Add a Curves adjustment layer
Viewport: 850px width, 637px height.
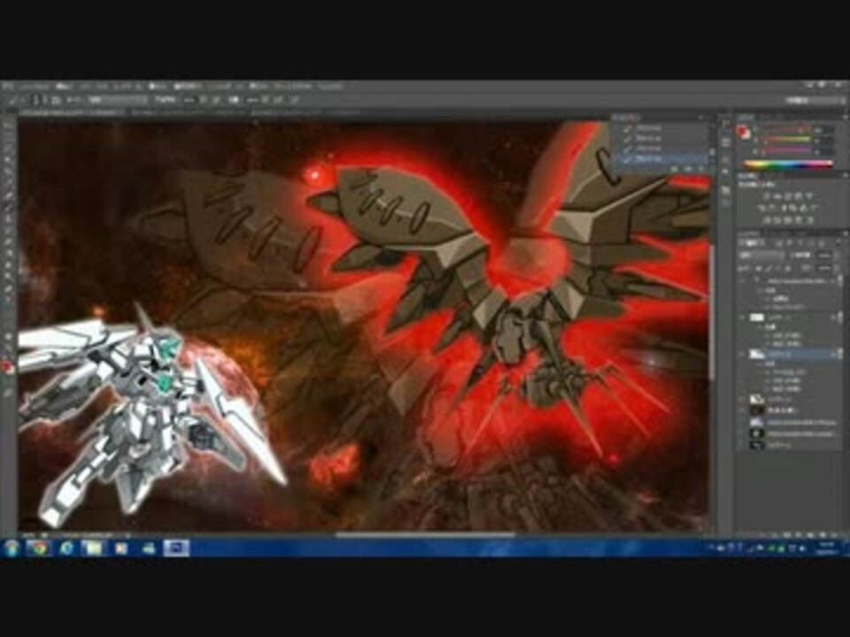click(x=786, y=196)
